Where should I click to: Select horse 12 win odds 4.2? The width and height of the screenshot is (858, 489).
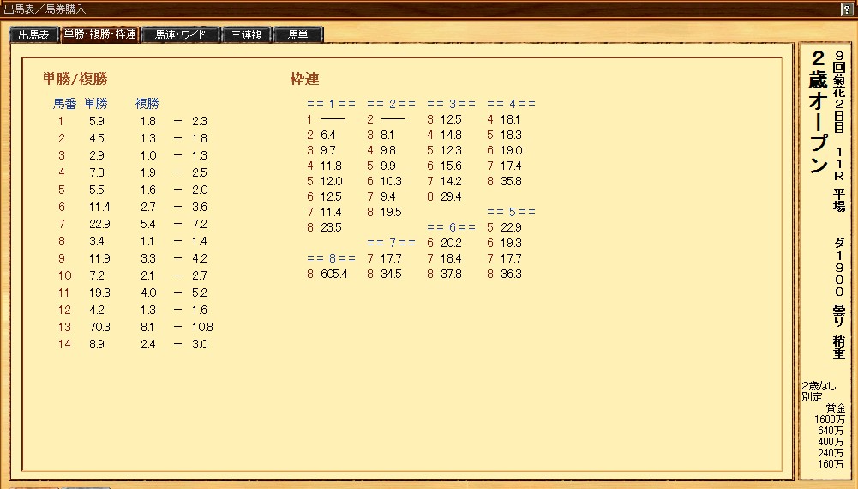point(97,310)
